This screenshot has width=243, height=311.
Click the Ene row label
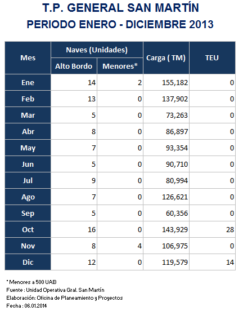point(28,82)
